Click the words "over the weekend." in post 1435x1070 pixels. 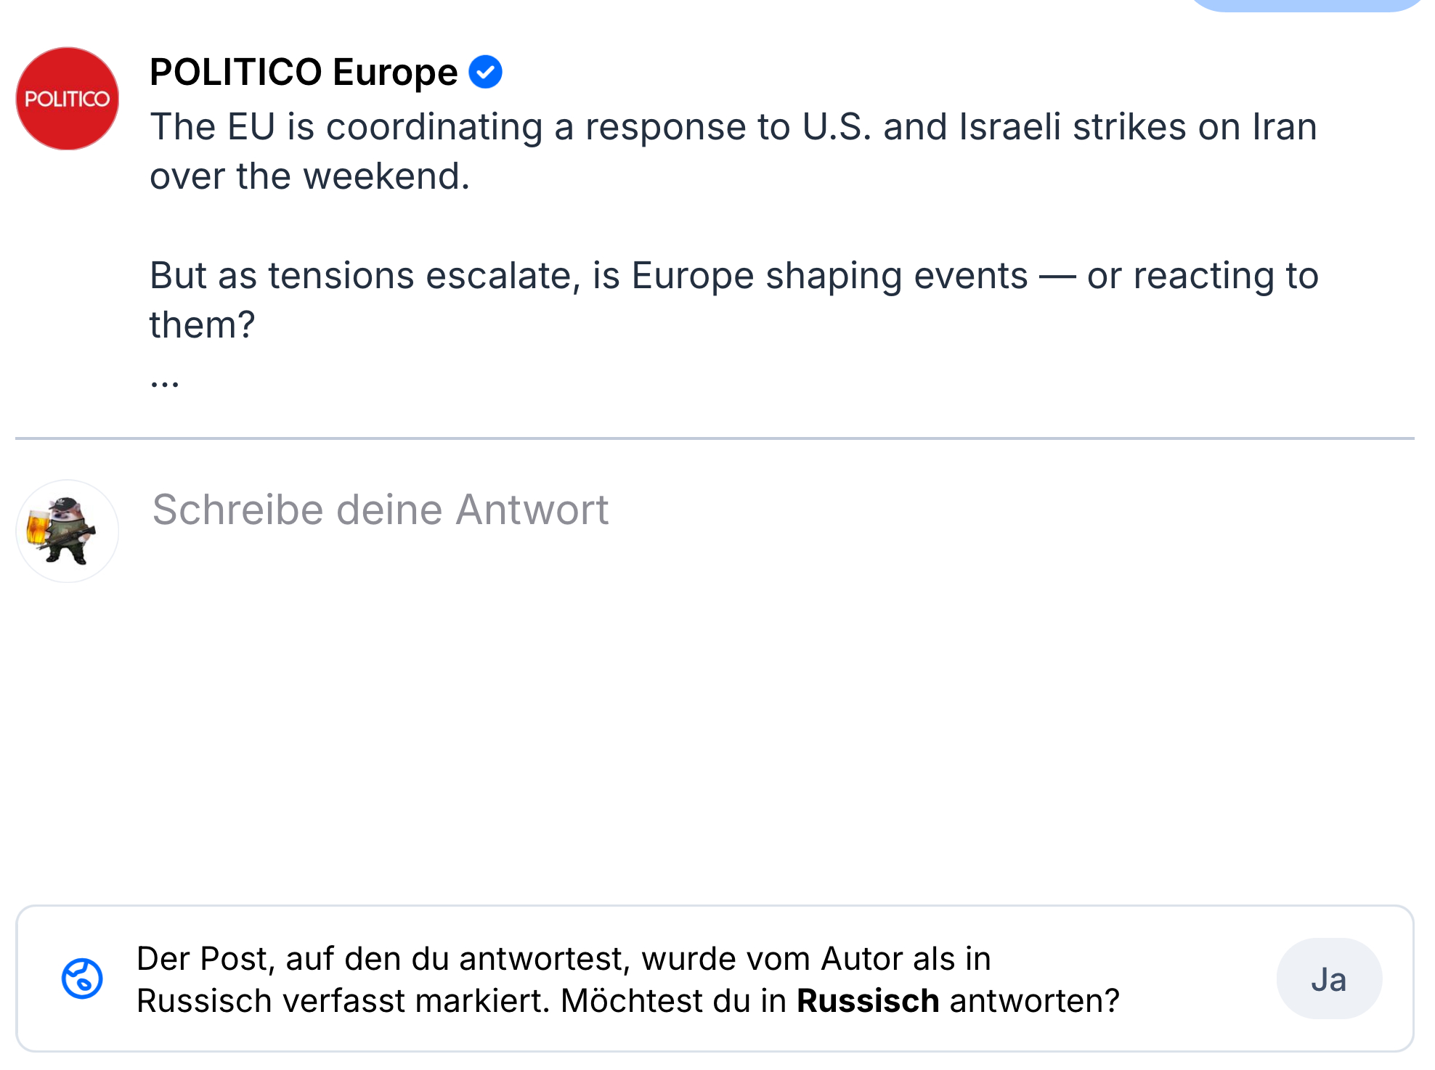[310, 176]
